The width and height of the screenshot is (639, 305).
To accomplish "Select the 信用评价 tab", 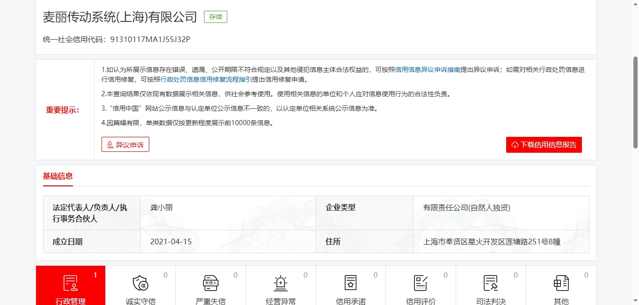I will pos(421,285).
